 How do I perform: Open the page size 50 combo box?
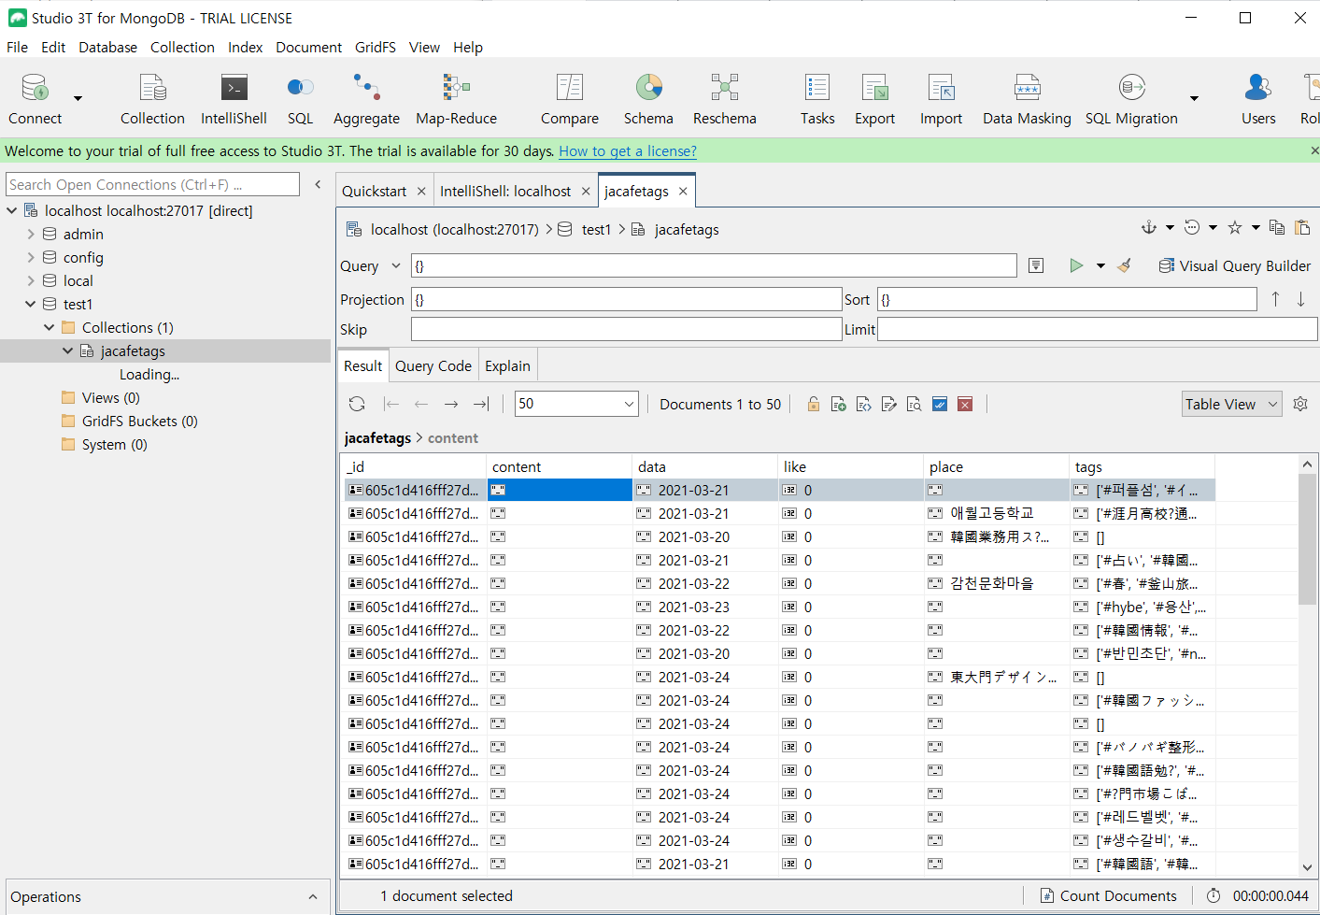coord(576,404)
